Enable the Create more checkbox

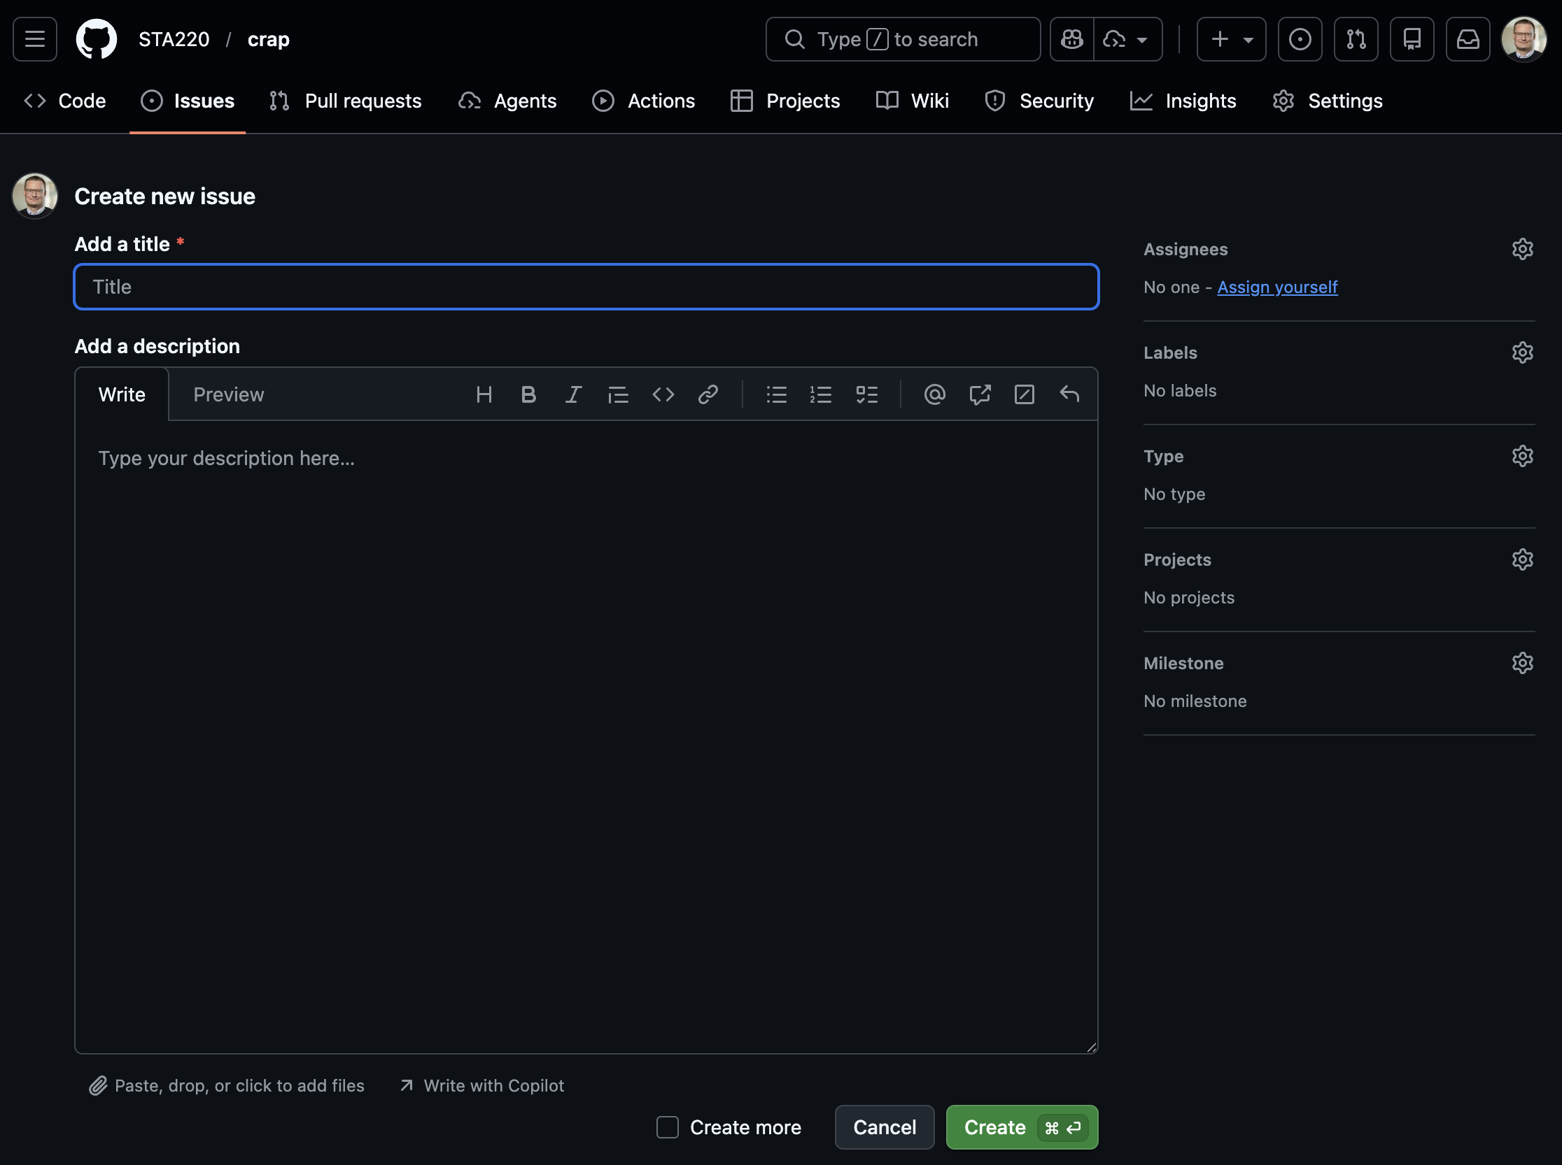click(667, 1127)
